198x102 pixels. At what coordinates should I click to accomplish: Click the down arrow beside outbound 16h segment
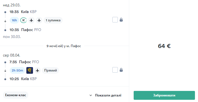point(5,21)
